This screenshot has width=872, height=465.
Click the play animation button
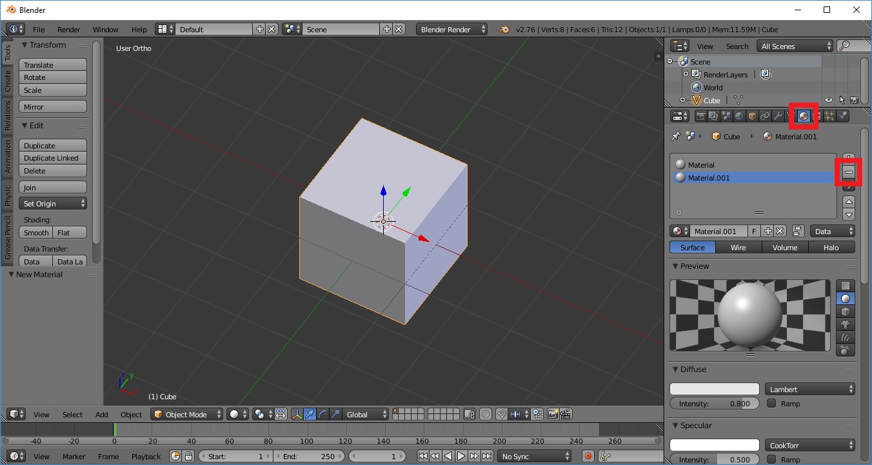click(x=461, y=456)
